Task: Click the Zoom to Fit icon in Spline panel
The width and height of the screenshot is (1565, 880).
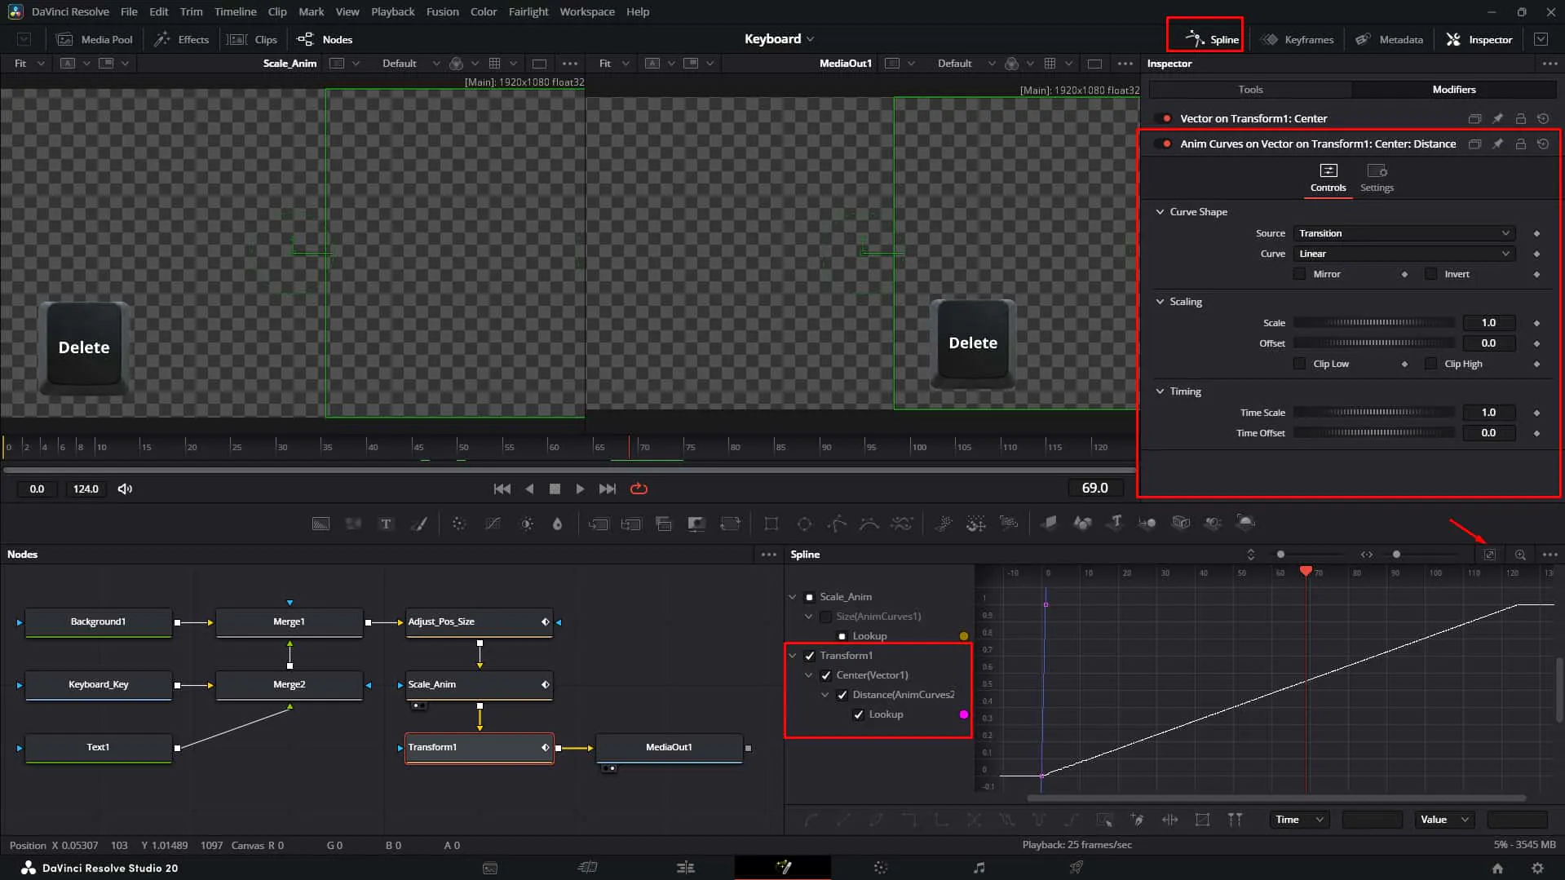Action: [x=1489, y=555]
